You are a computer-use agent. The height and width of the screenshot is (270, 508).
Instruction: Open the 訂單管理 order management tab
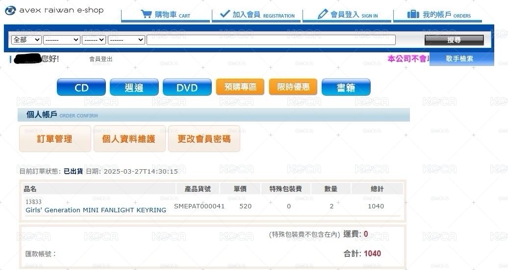point(55,139)
